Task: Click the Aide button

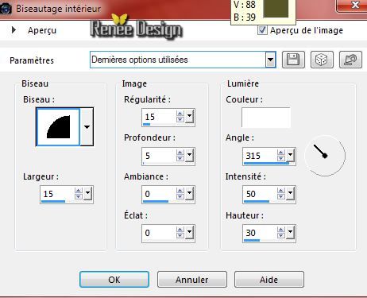Action: (269, 280)
